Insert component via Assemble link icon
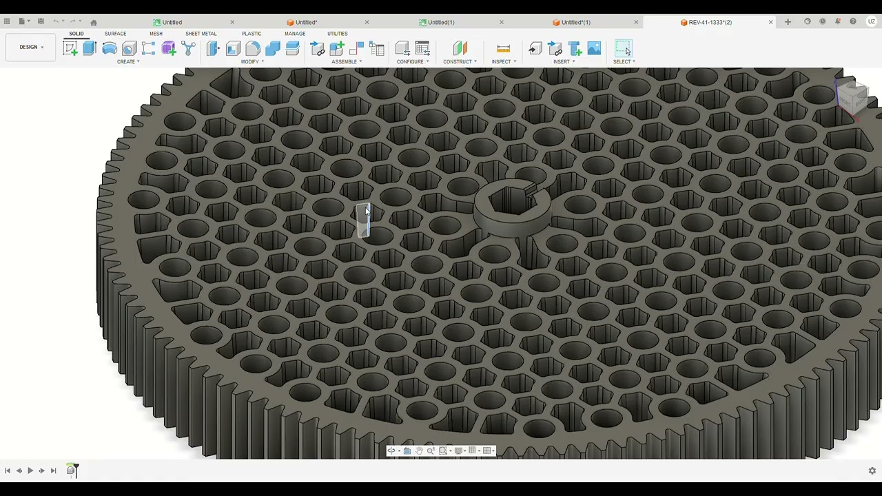882x496 pixels. click(x=318, y=48)
